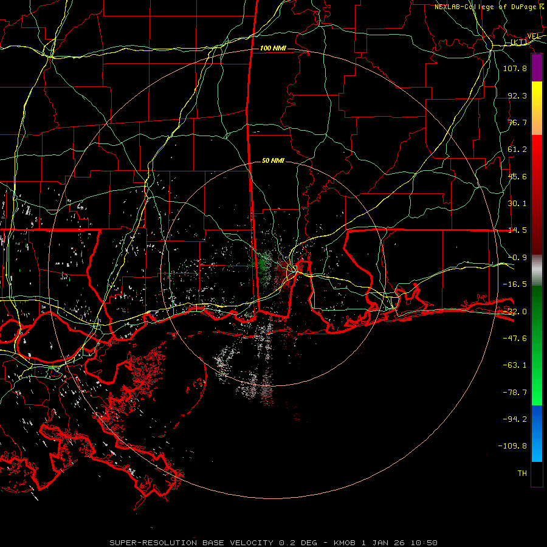Screen dimensions: 547x547
Task: Click the black TH segment of the color bar
Action: pos(537,474)
